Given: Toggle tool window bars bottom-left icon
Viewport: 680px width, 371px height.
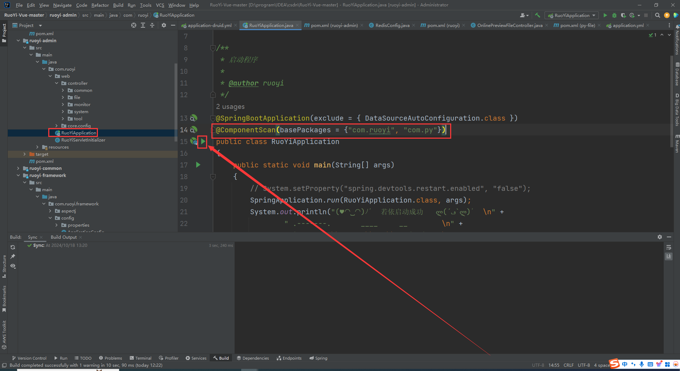Looking at the screenshot, I should tap(4, 365).
